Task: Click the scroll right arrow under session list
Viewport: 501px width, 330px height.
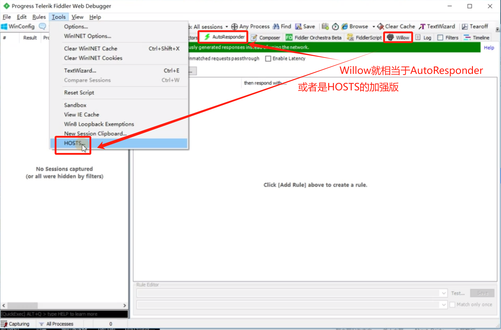Action: click(x=124, y=305)
